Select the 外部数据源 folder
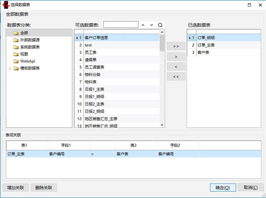The image size is (266, 198). click(x=29, y=40)
